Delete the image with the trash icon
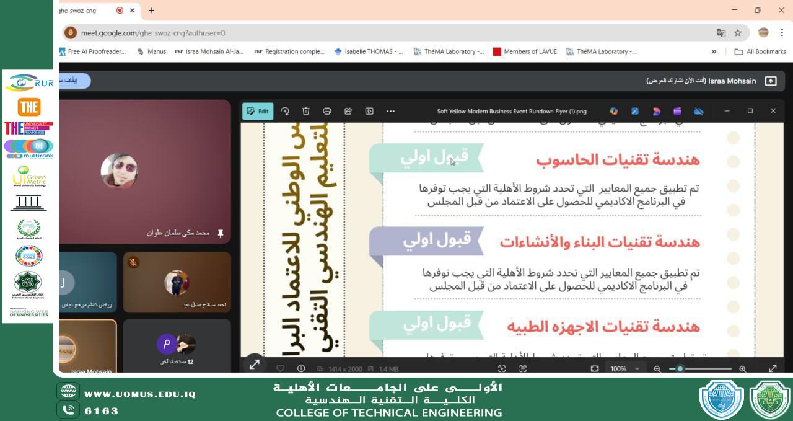This screenshot has width=793, height=421. click(x=306, y=111)
